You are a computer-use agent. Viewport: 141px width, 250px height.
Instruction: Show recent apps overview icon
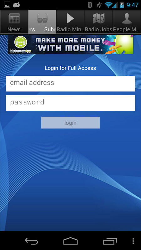(x=110, y=241)
